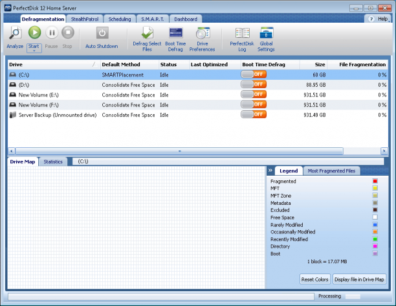The width and height of the screenshot is (396, 306).
Task: Start defragmentation with green play icon
Action: (34, 32)
